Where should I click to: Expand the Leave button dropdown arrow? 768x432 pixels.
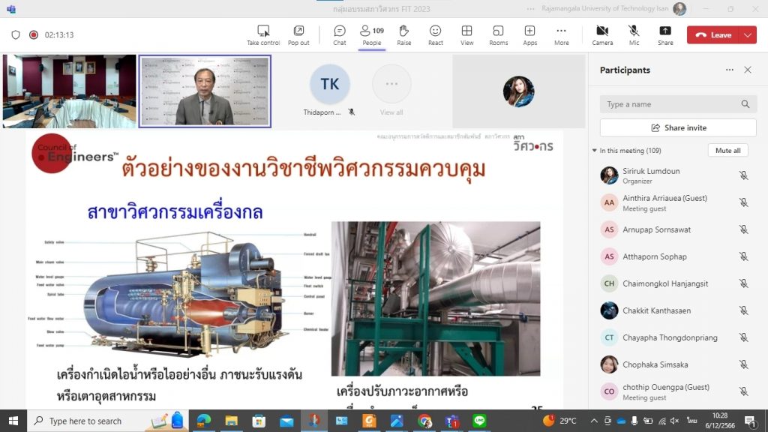click(747, 35)
